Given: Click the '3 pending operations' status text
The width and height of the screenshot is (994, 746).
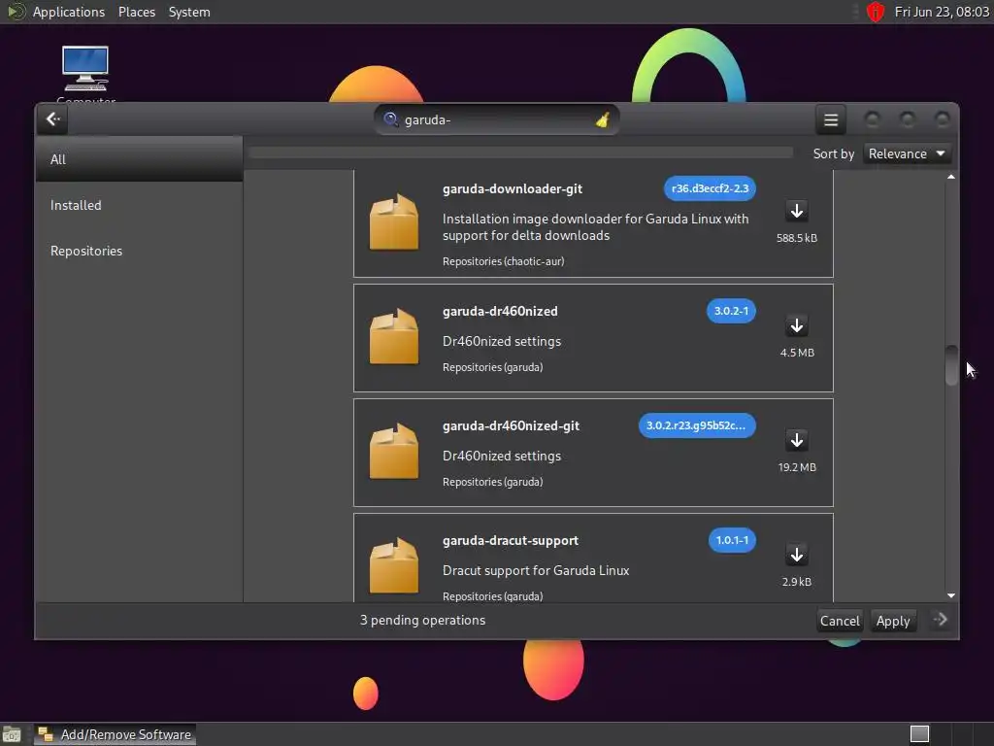Looking at the screenshot, I should point(422,620).
